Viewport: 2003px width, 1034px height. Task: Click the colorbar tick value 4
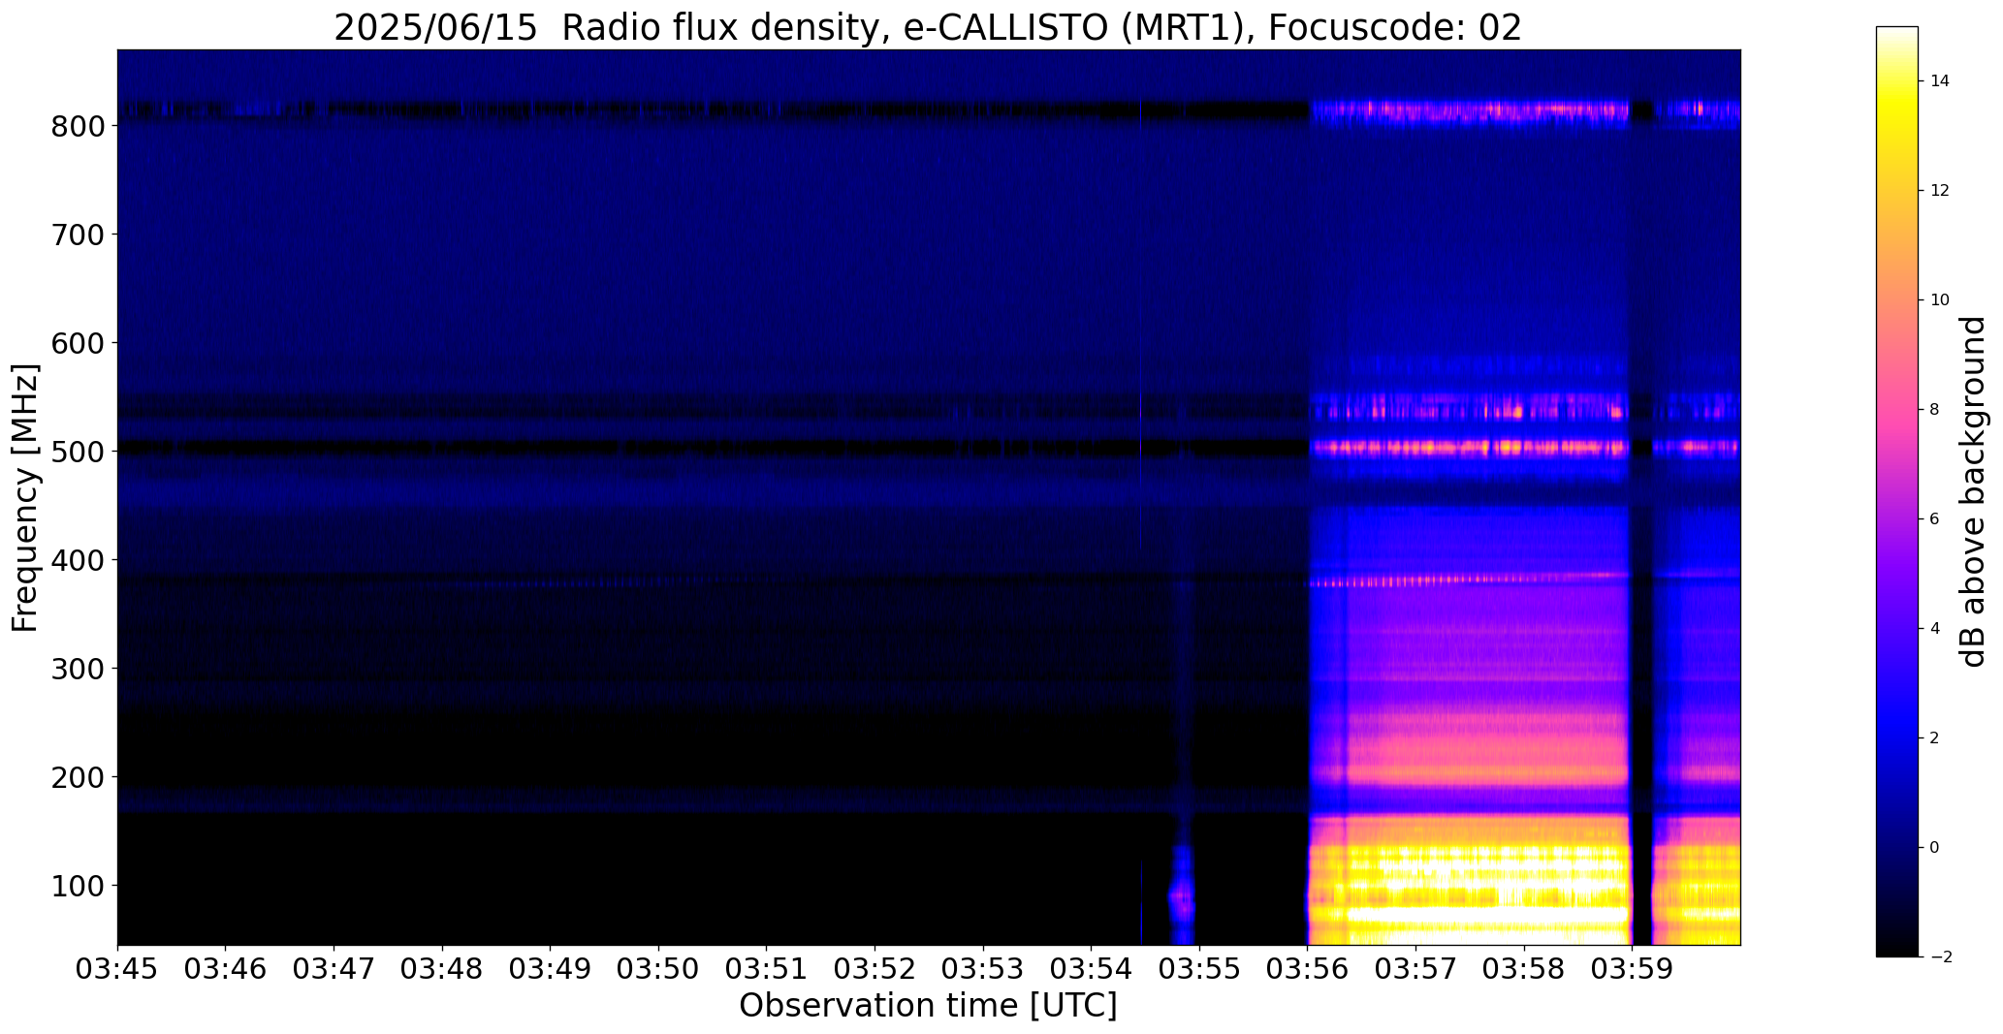(x=1934, y=629)
